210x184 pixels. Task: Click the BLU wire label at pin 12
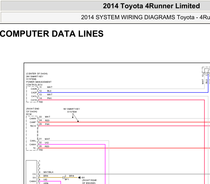(49, 91)
